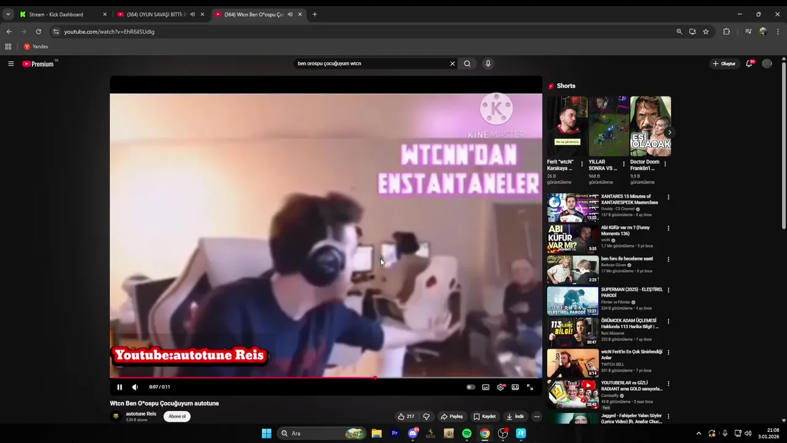Open options for Abi Küfür var mı video
This screenshot has width=787, height=443.
click(668, 228)
